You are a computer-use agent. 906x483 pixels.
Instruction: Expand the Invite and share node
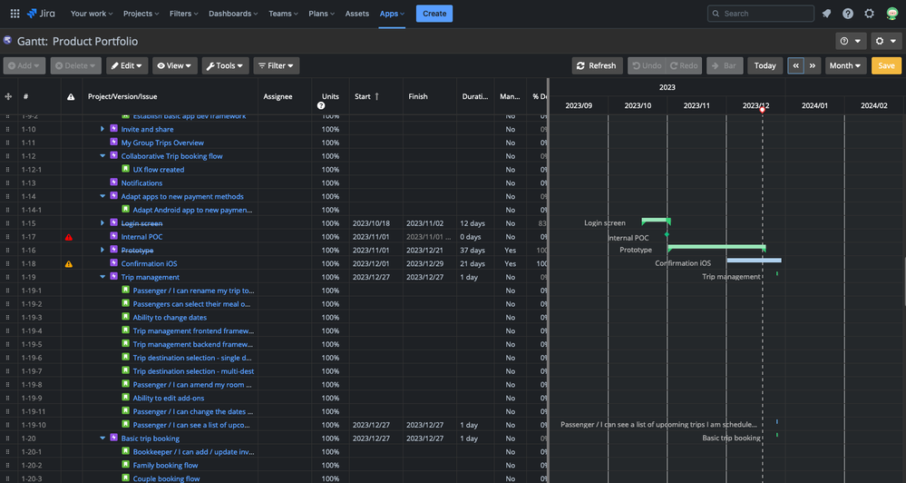[103, 130]
